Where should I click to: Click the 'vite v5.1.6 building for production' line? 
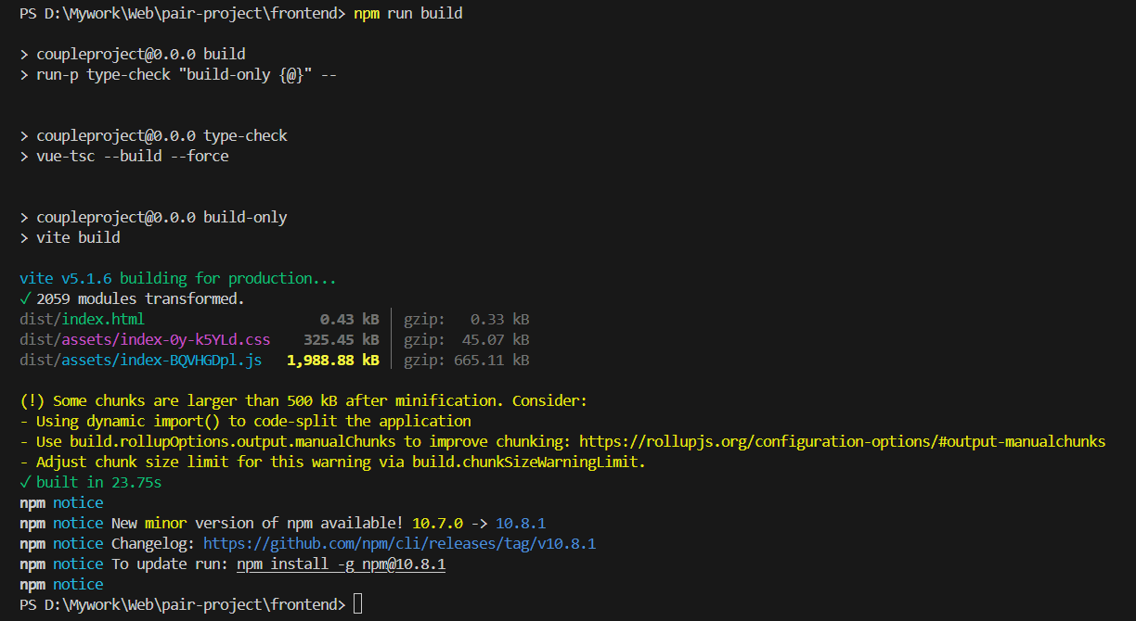point(177,278)
